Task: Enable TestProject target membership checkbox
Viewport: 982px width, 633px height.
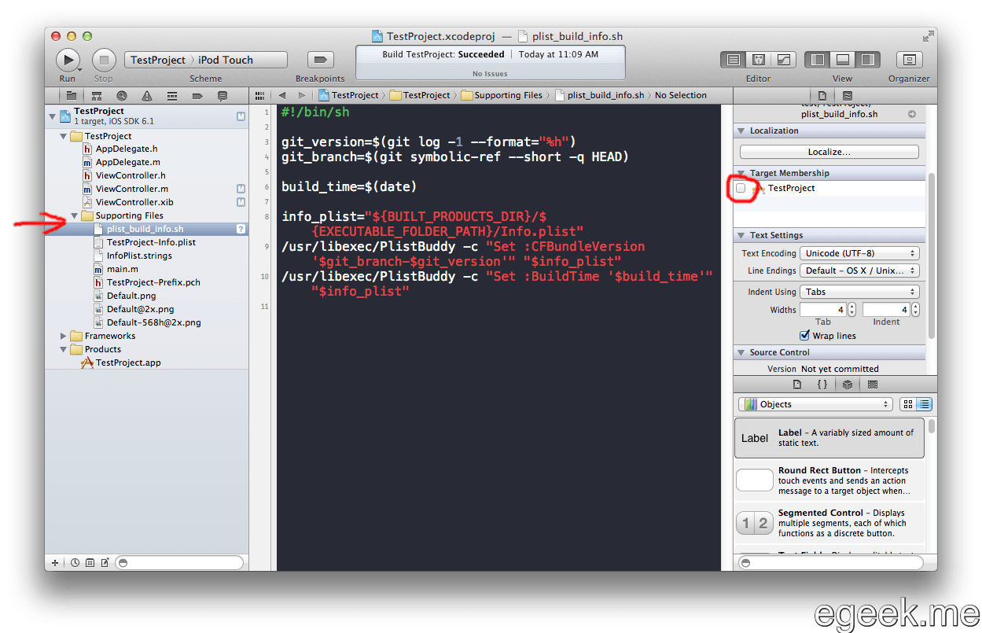Action: [741, 189]
